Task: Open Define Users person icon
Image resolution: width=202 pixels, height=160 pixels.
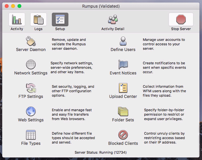Action: [x=123, y=41]
